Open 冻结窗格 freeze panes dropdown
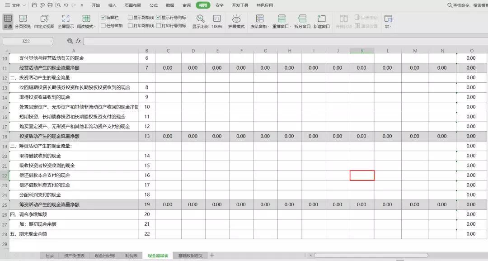This screenshot has height=261, width=488. [260, 22]
